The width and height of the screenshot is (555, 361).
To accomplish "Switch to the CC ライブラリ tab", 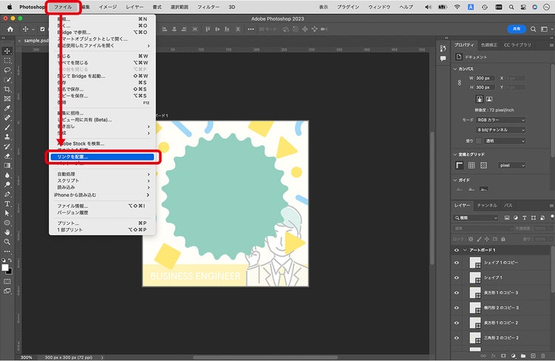I will point(517,45).
